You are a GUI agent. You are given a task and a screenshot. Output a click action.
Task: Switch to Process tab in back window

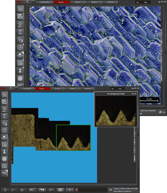[77, 2]
